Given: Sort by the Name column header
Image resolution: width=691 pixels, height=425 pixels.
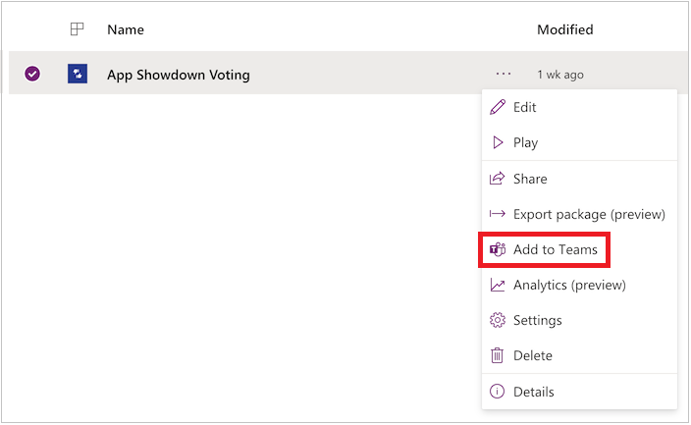Looking at the screenshot, I should (126, 29).
